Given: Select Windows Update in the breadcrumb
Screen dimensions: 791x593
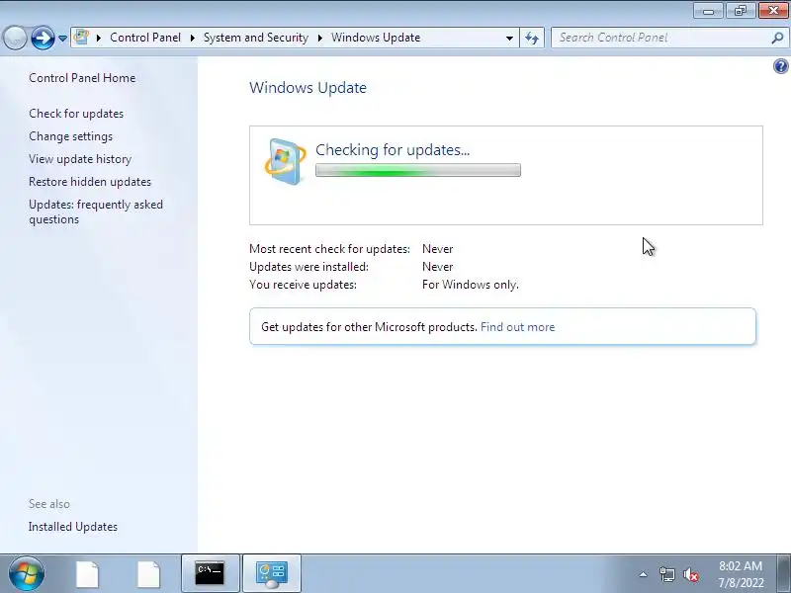Looking at the screenshot, I should coord(376,38).
